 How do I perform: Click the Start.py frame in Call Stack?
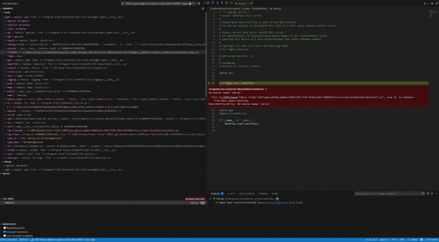tap(194, 203)
